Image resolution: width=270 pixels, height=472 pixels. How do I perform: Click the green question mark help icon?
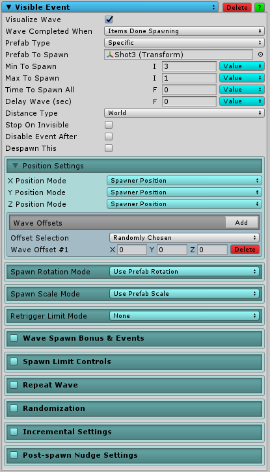pyautogui.click(x=260, y=7)
